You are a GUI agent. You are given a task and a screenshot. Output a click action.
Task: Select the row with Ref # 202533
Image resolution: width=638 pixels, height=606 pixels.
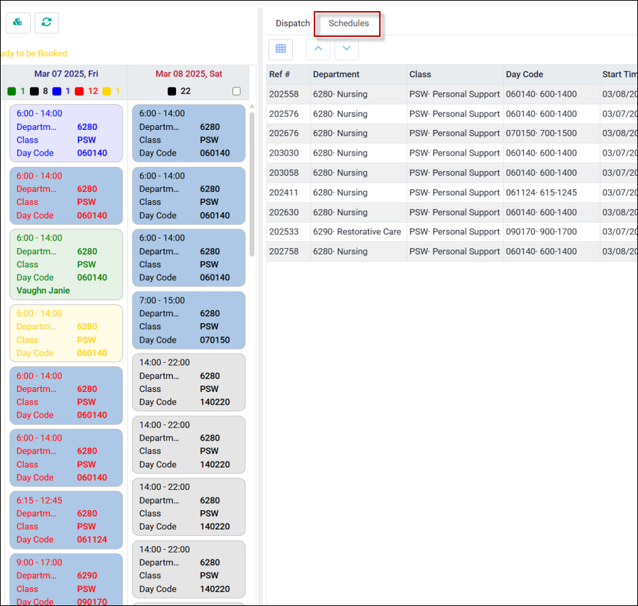coord(452,232)
